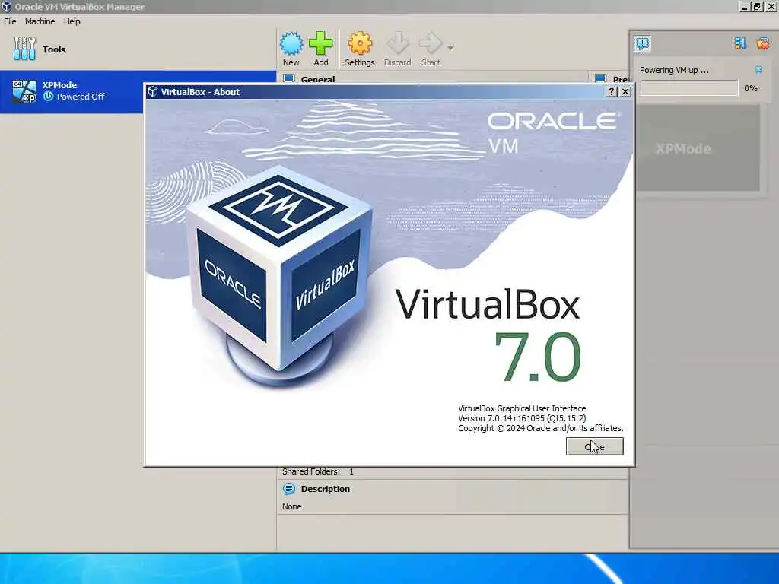Click the Description section header
This screenshot has height=584, width=779.
(x=325, y=489)
